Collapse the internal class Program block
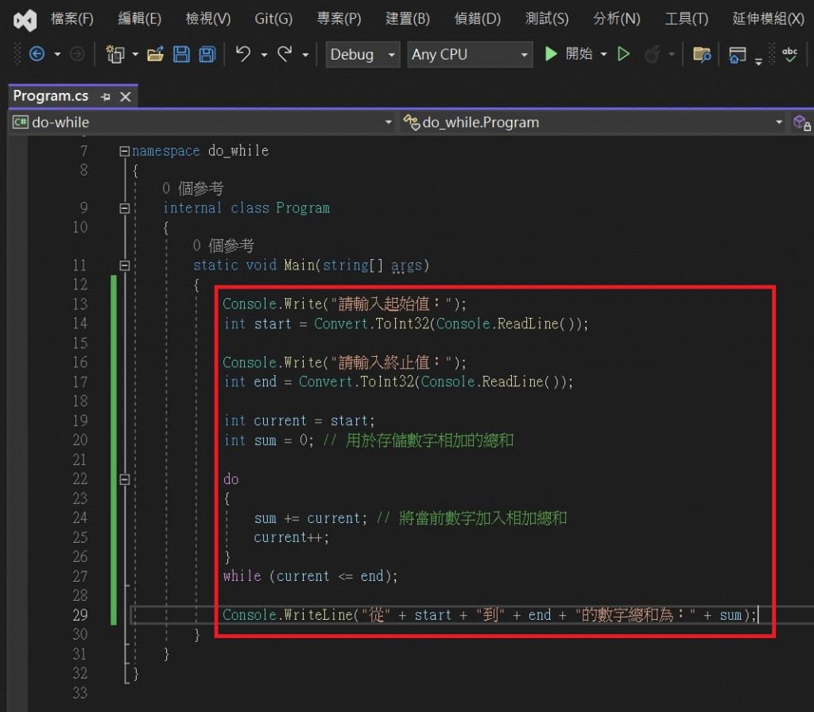814x712 pixels. click(x=125, y=208)
